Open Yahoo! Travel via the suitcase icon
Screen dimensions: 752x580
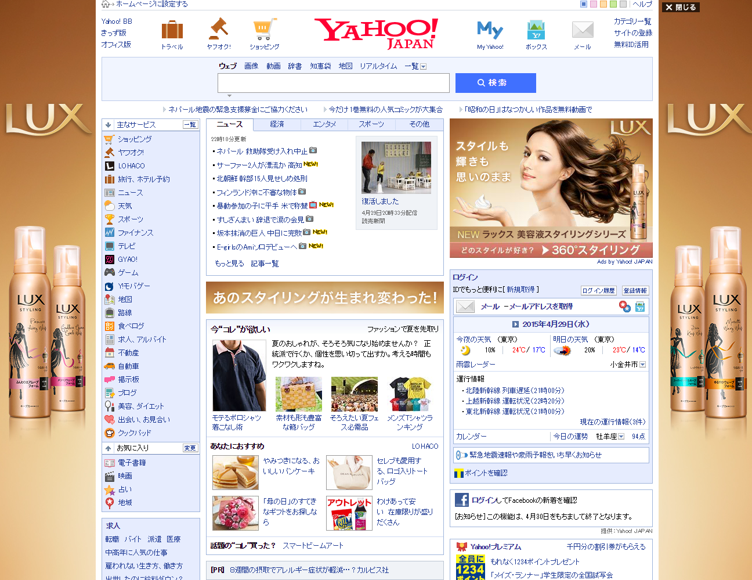point(172,29)
